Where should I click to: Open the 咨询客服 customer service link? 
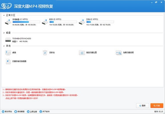pos(19,111)
